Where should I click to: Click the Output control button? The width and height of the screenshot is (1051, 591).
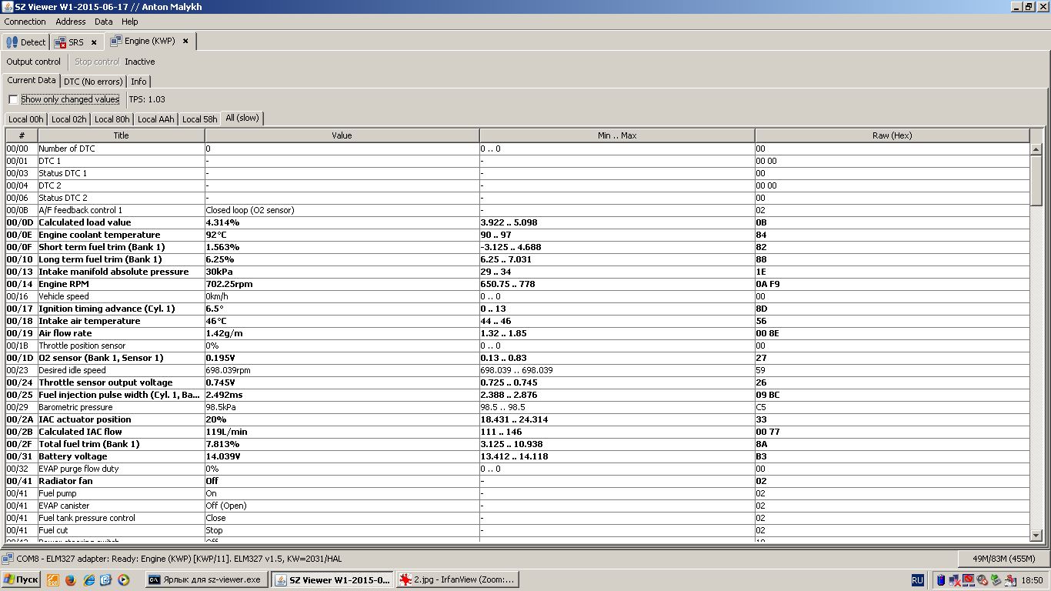point(34,62)
